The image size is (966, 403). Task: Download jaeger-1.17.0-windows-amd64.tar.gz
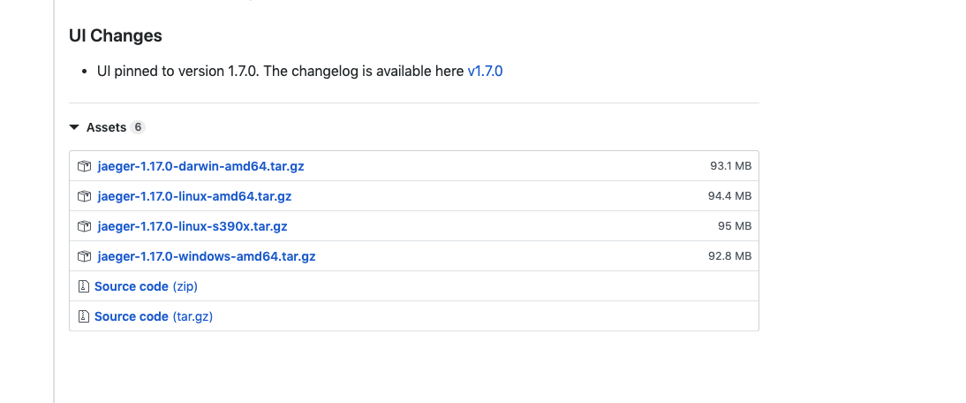coord(206,256)
